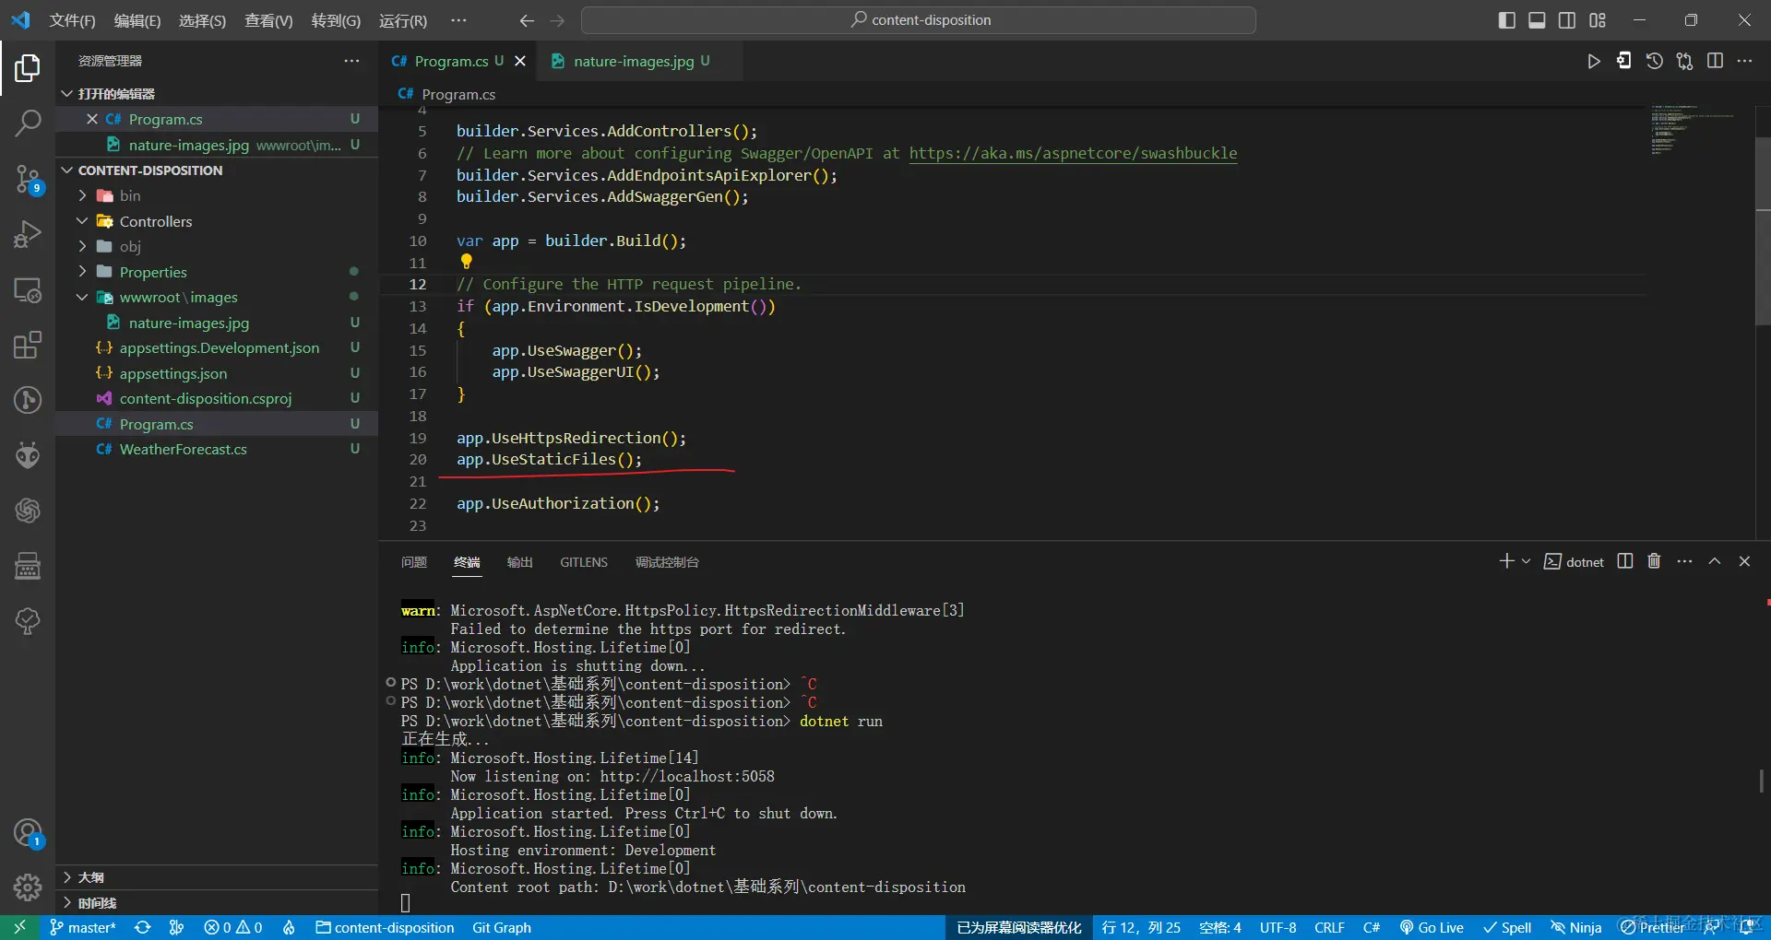Open Extensions view in activity bar
This screenshot has height=940, width=1771.
pyautogui.click(x=28, y=346)
